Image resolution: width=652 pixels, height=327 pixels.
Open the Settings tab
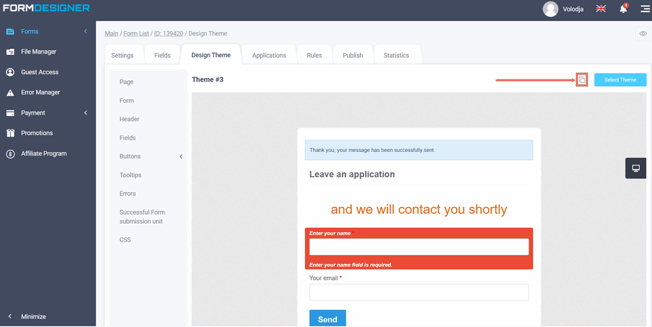click(x=122, y=55)
